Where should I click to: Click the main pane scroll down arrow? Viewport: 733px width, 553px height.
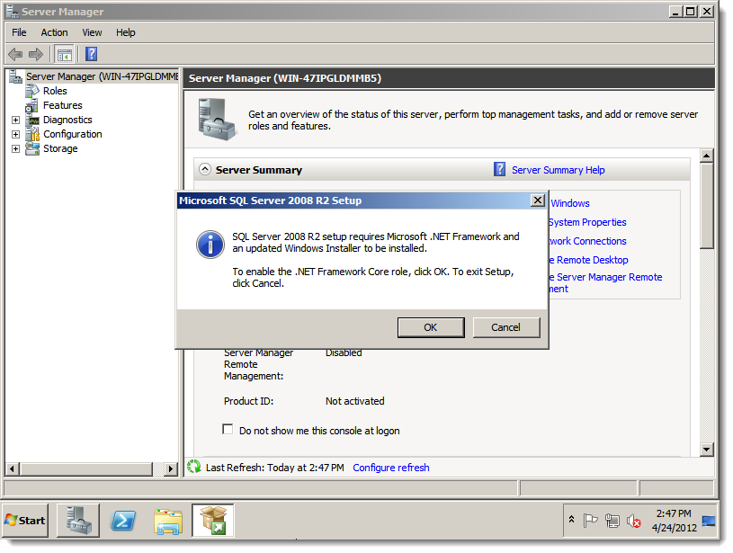click(706, 450)
